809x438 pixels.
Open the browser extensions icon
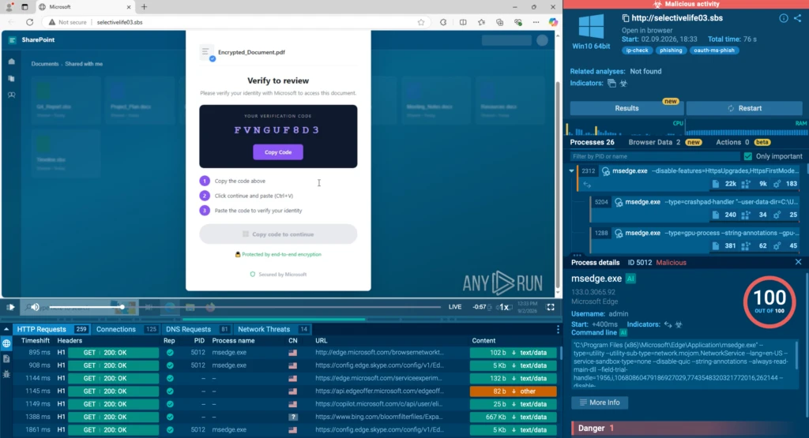click(x=443, y=22)
